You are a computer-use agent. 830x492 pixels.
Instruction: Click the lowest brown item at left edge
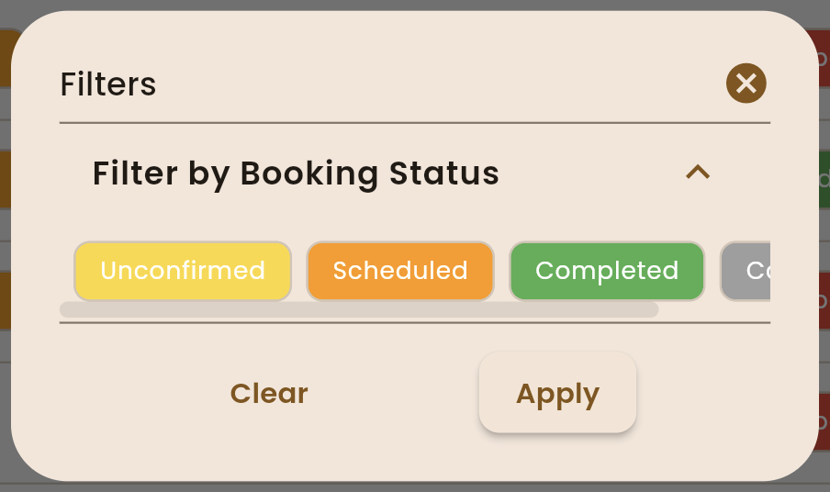click(x=5, y=299)
